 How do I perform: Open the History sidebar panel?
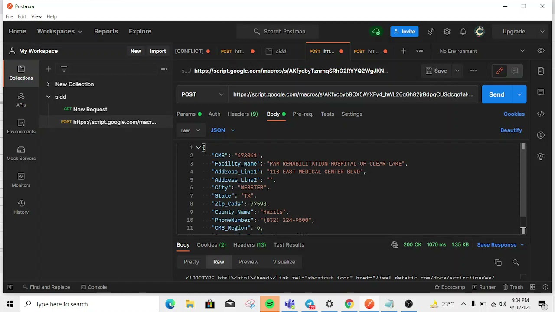(21, 207)
